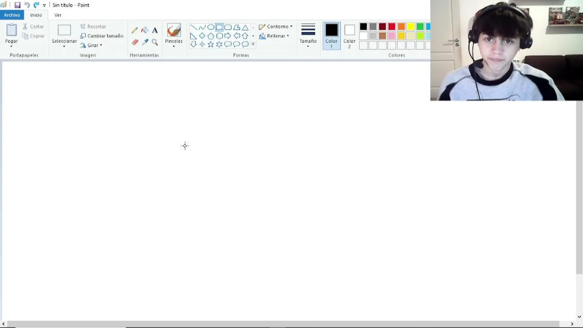The width and height of the screenshot is (583, 328).
Task: Click the Copiar copy button
Action: 33,36
